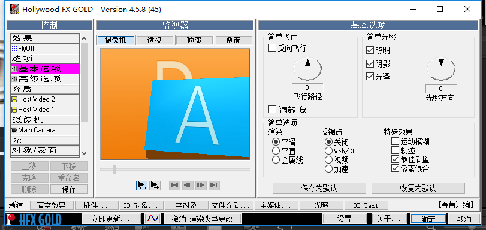
Task: Open 3D 对象... button
Action: [141, 205]
